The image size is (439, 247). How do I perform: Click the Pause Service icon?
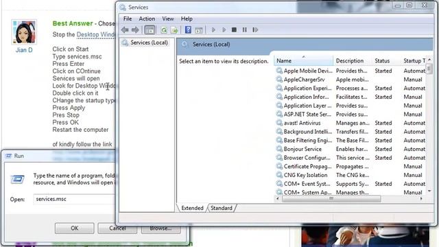click(x=244, y=30)
